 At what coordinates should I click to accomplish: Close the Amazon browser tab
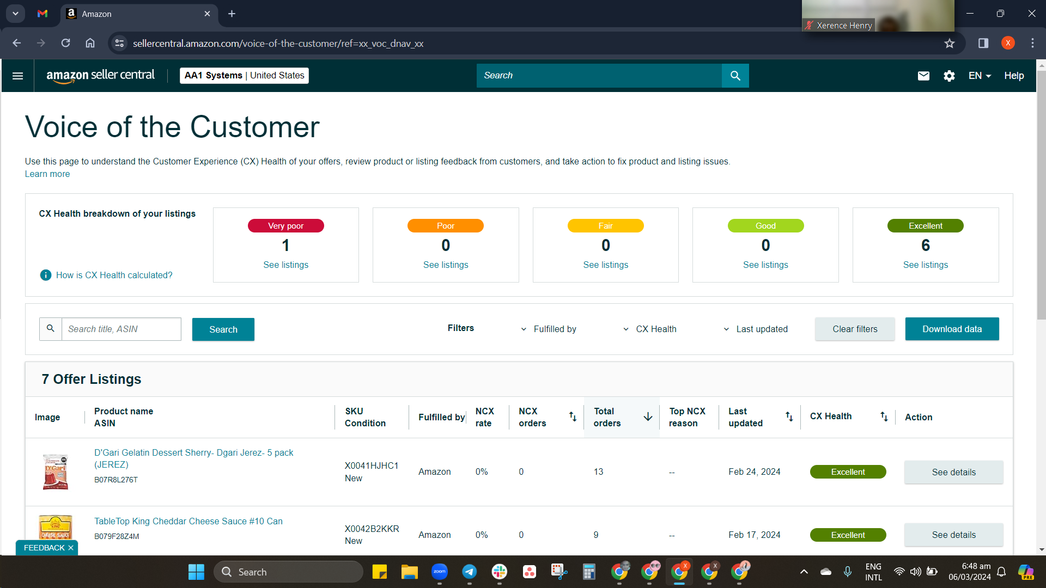point(207,14)
